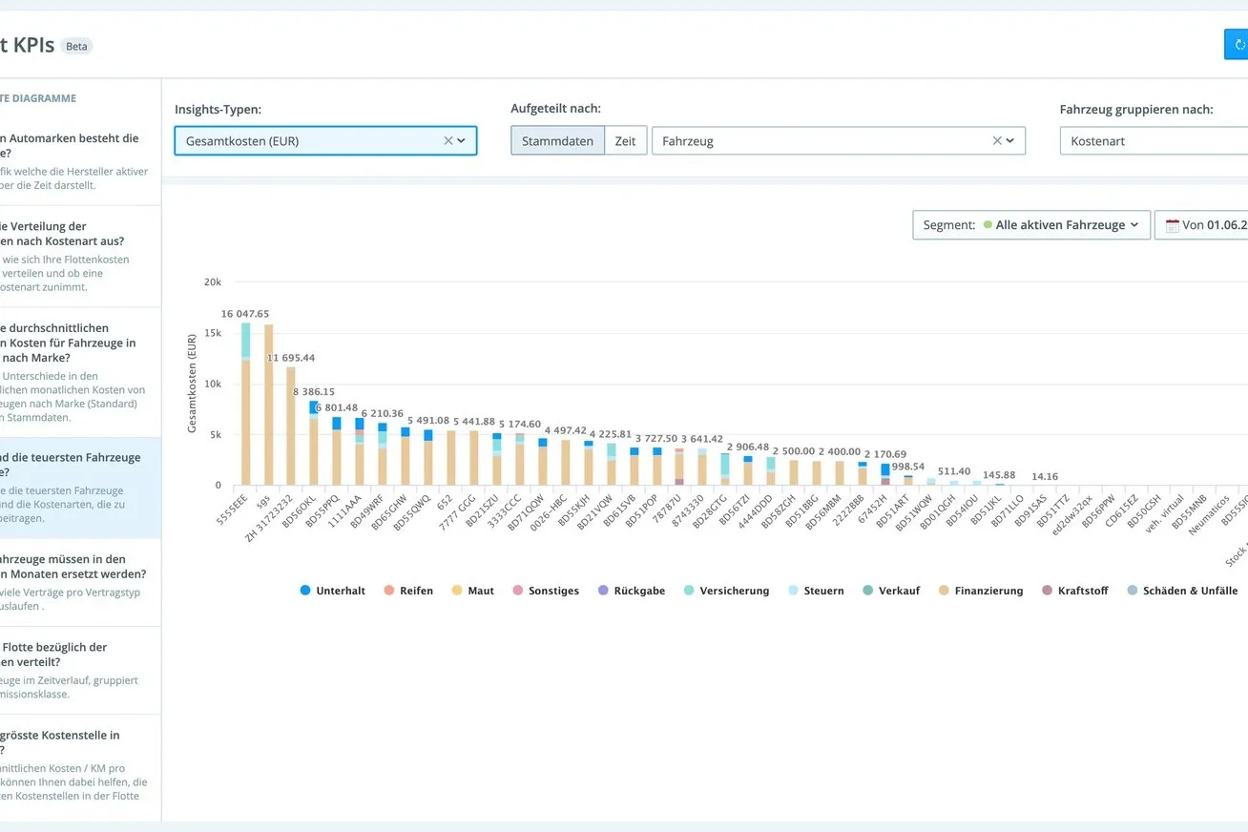
Task: Open the Fahrzeuge ersetzt werden diagram
Action: click(80, 582)
